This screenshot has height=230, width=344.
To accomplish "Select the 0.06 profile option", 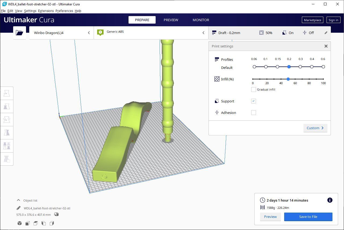I will 254,67.
